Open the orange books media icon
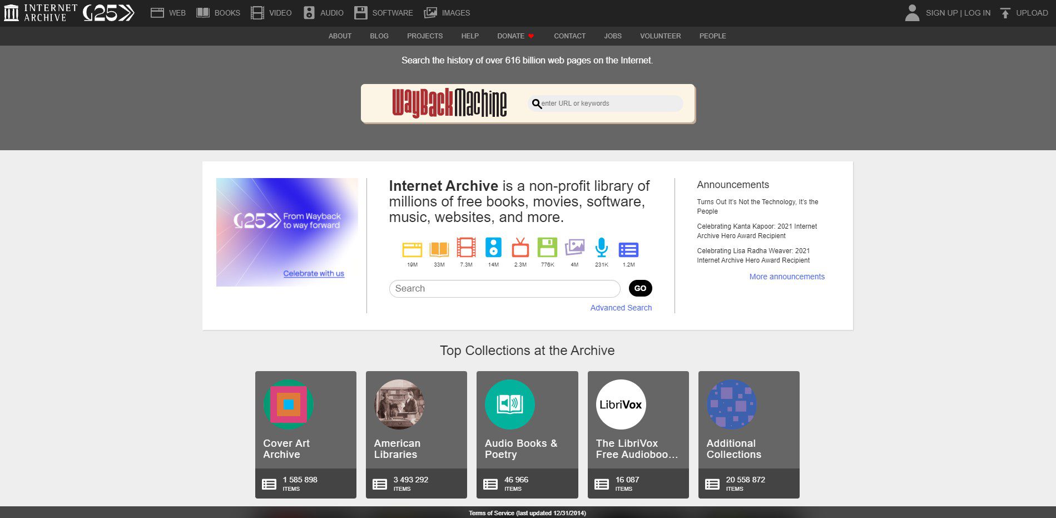 439,248
